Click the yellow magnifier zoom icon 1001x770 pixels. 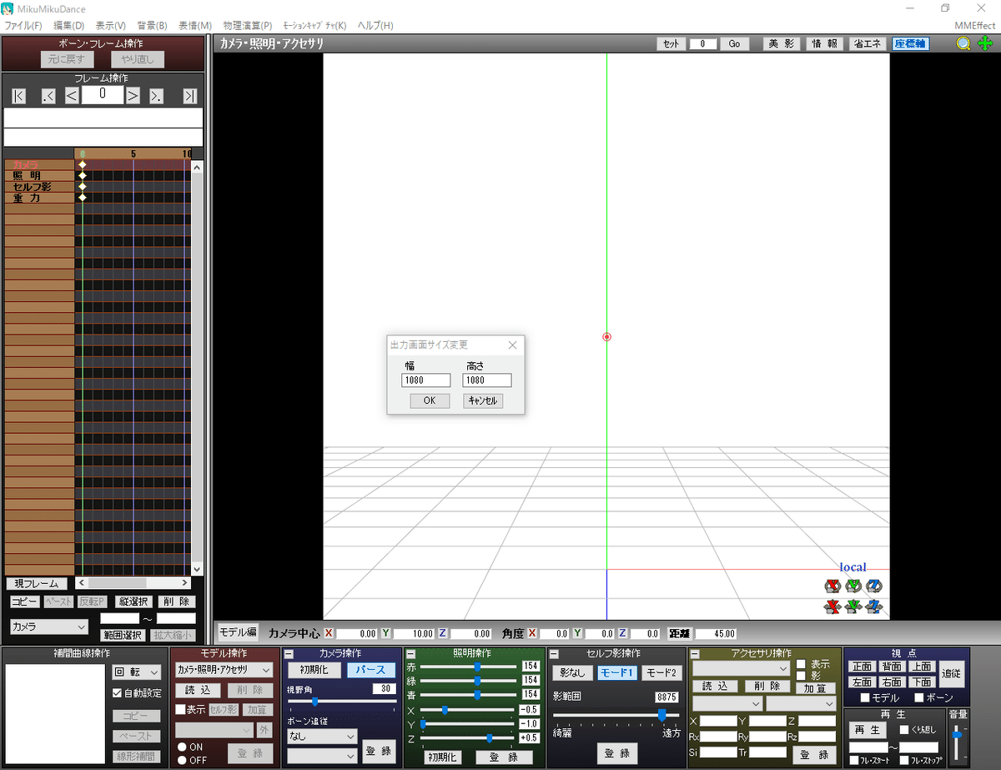coord(963,44)
